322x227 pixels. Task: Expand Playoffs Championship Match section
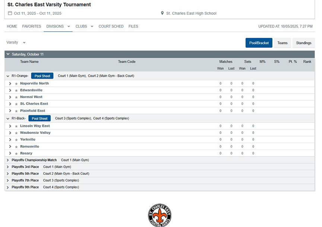click(x=8, y=160)
